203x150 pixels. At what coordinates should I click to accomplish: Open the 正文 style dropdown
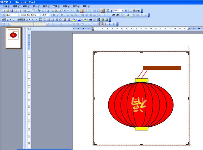point(19,15)
